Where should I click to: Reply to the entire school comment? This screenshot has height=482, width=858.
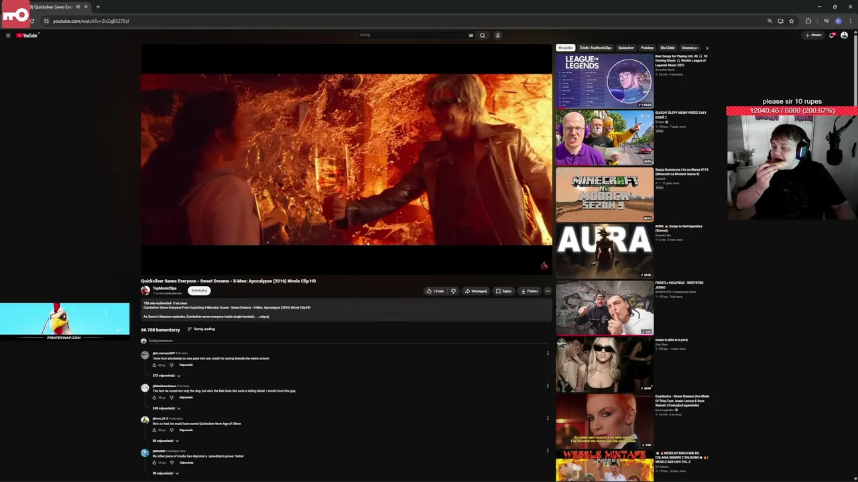[x=186, y=365]
